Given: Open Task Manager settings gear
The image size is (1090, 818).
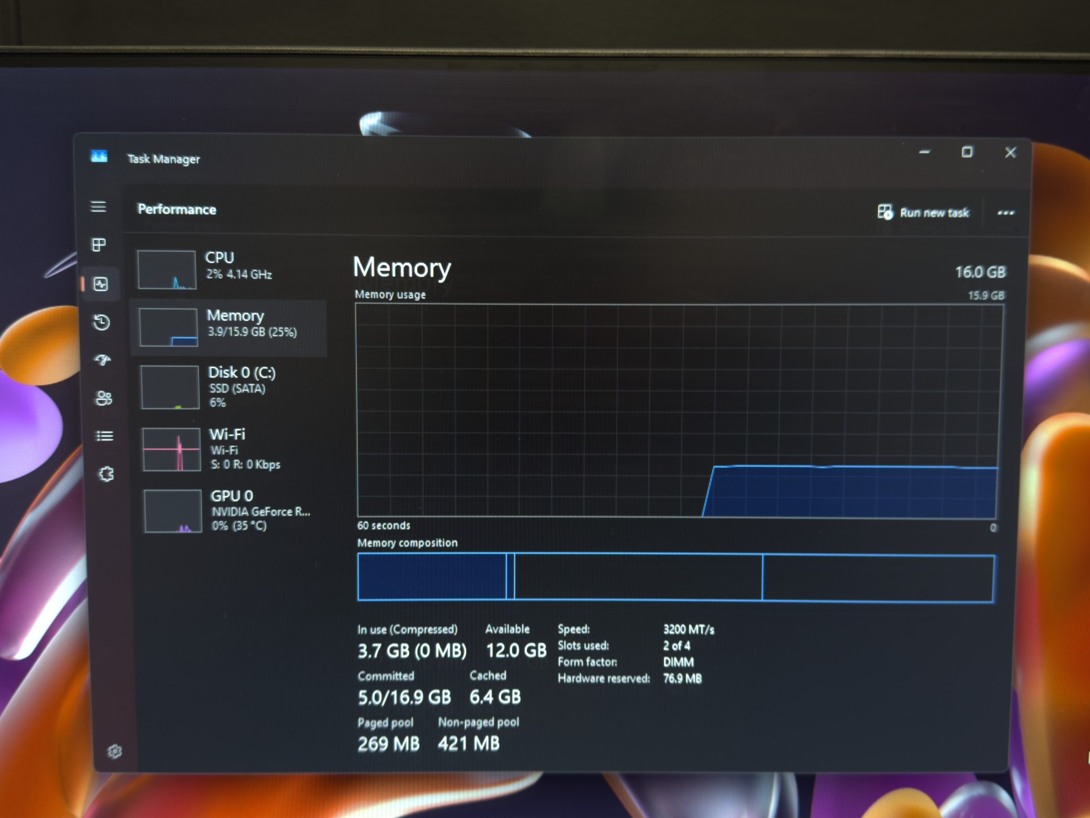Looking at the screenshot, I should [x=115, y=751].
